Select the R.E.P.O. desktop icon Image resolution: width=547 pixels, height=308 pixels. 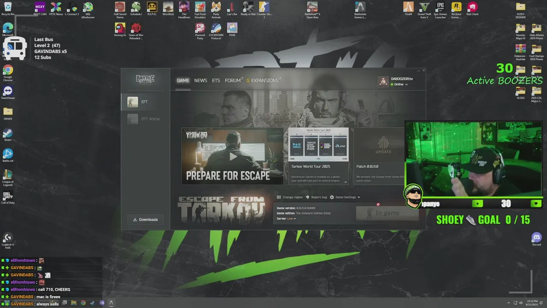tap(152, 9)
